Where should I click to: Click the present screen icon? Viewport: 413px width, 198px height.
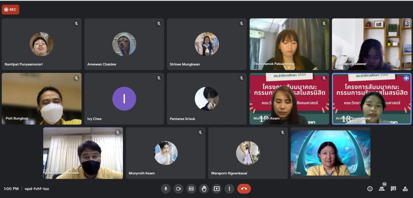coord(216,189)
